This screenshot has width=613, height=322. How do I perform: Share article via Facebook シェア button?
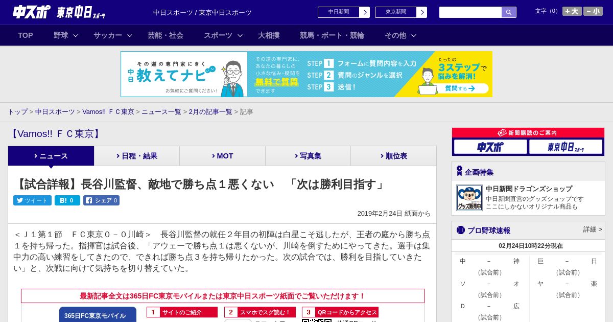[x=101, y=200]
